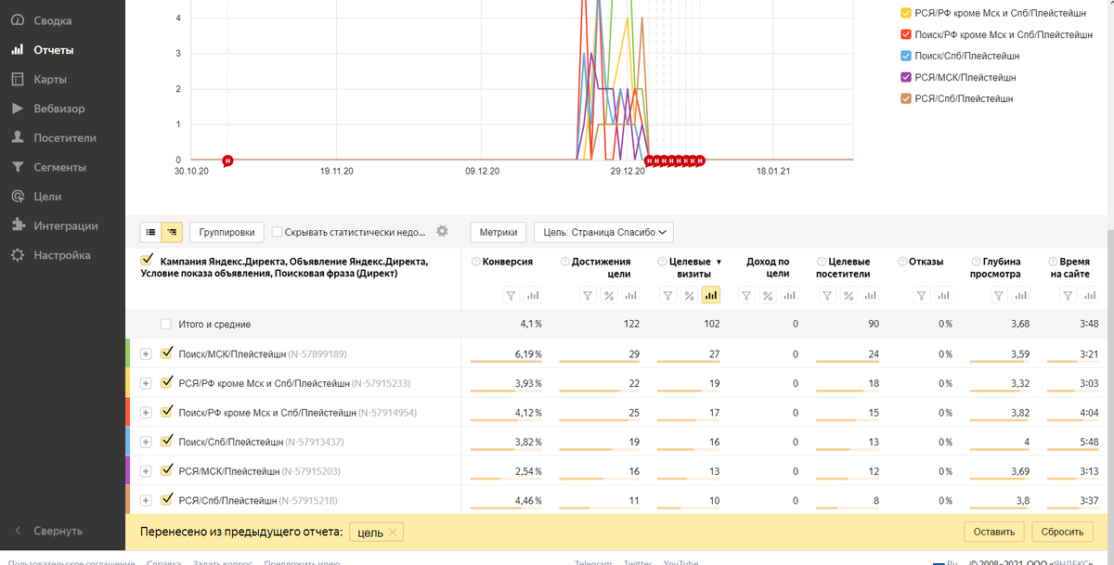Click the Цели target icon in sidebar
This screenshot has width=1114, height=565.
click(x=17, y=197)
